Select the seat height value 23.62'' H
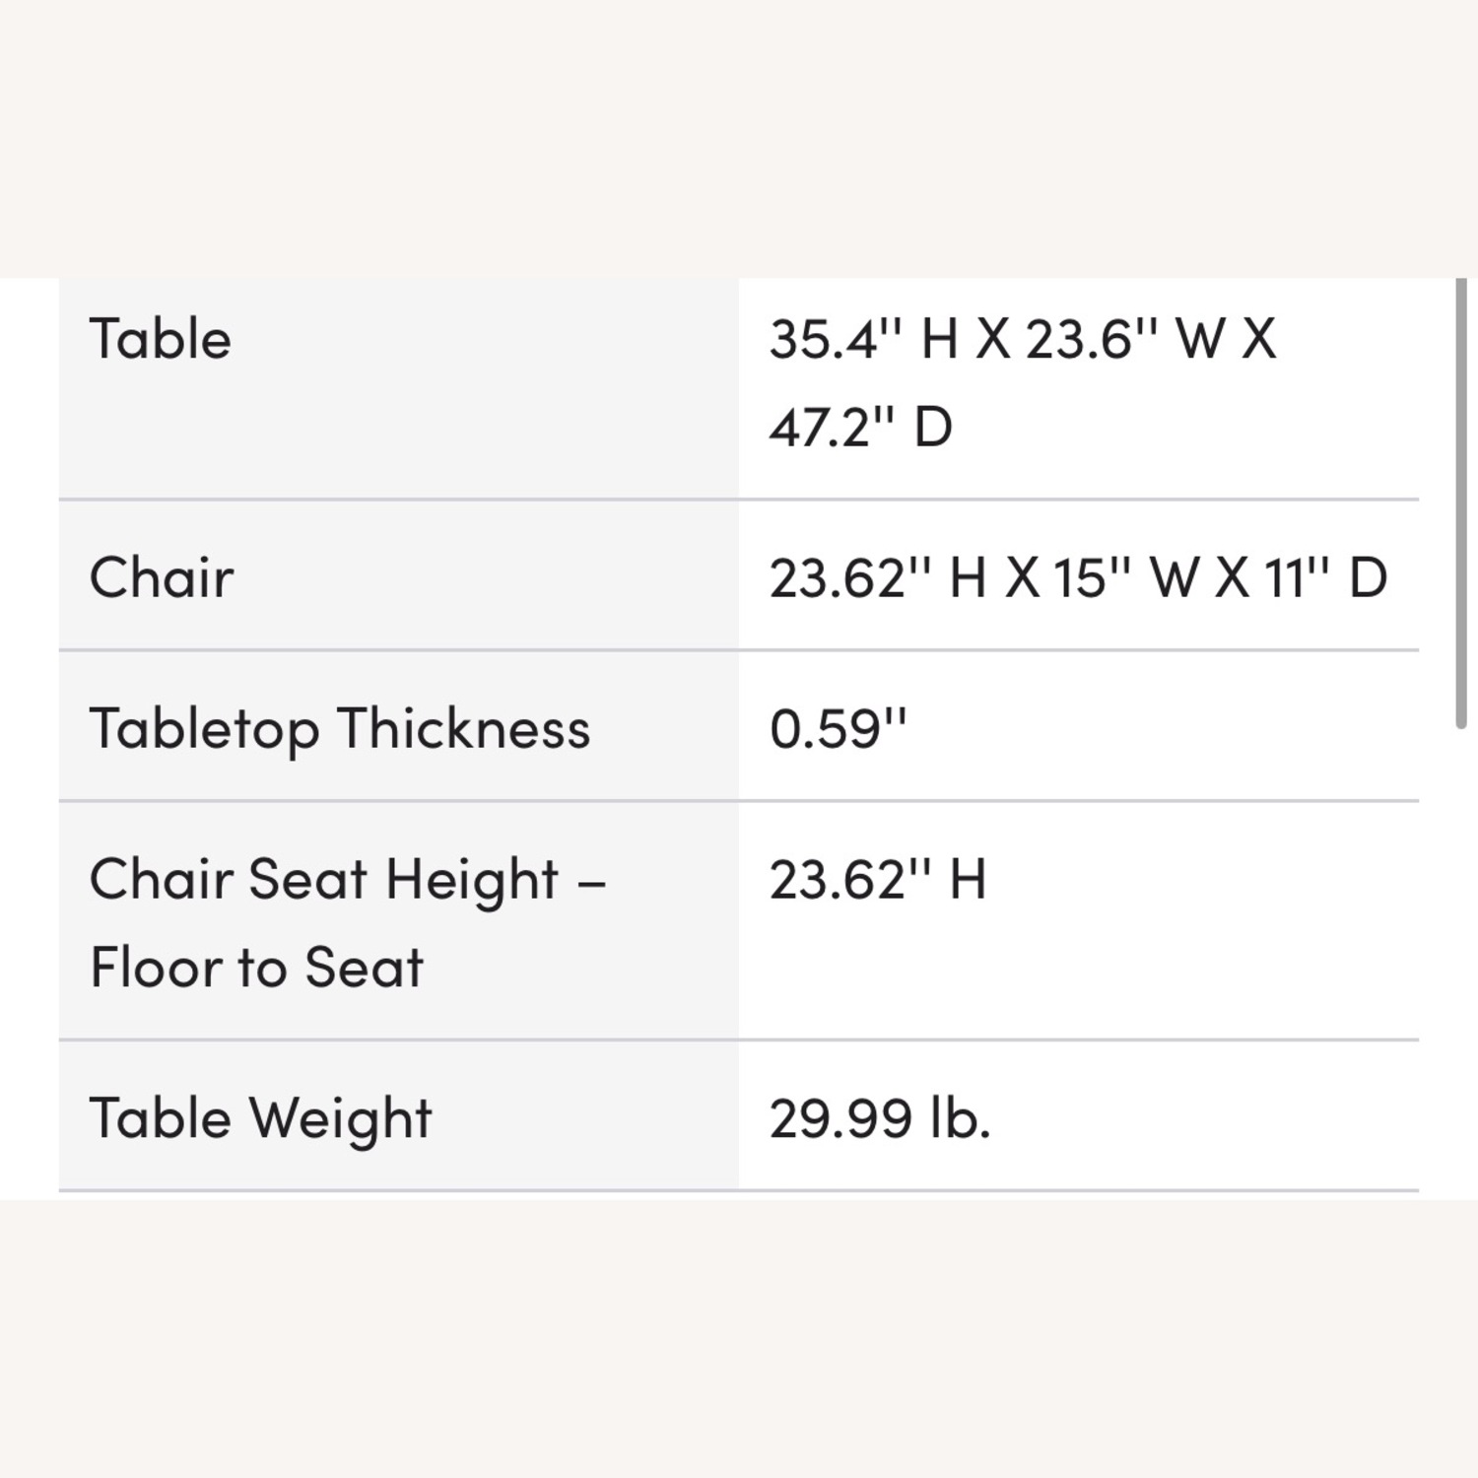 tap(877, 879)
